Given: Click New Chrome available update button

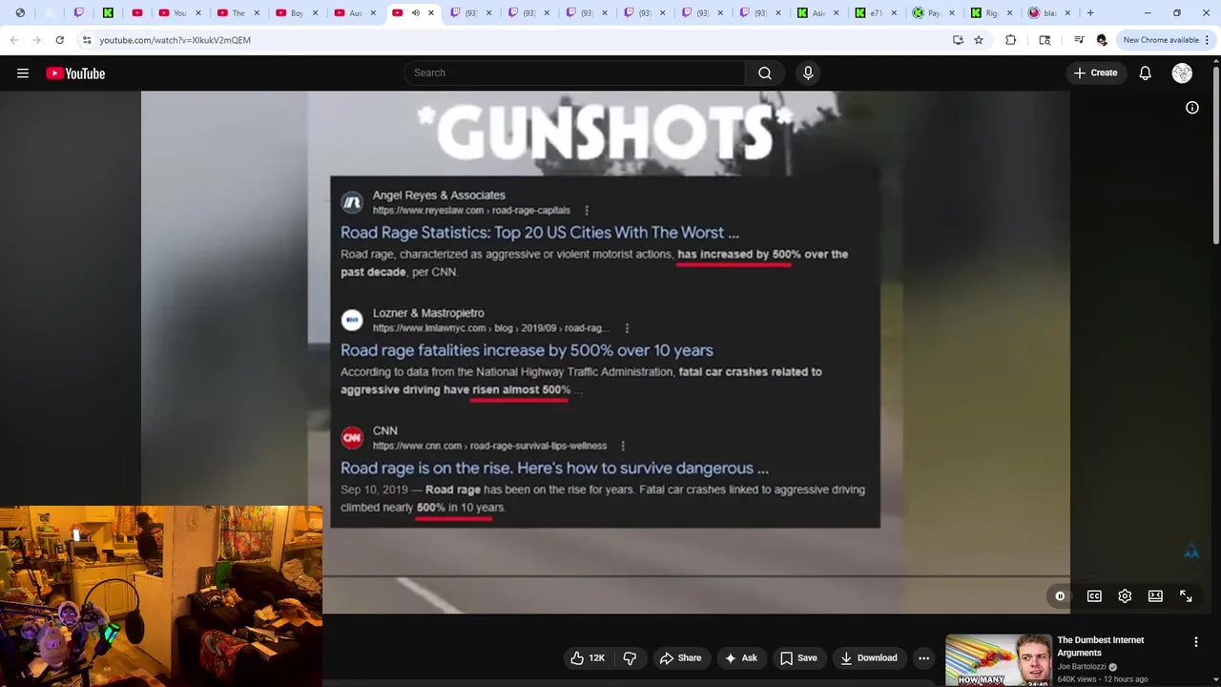Looking at the screenshot, I should (1161, 40).
